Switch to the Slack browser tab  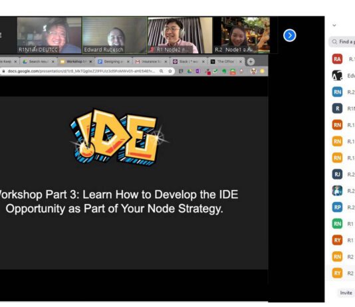188,62
